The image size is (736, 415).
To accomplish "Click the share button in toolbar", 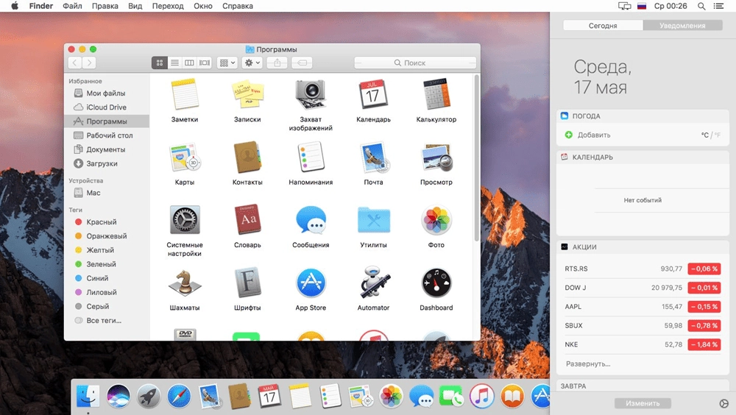I will 277,63.
